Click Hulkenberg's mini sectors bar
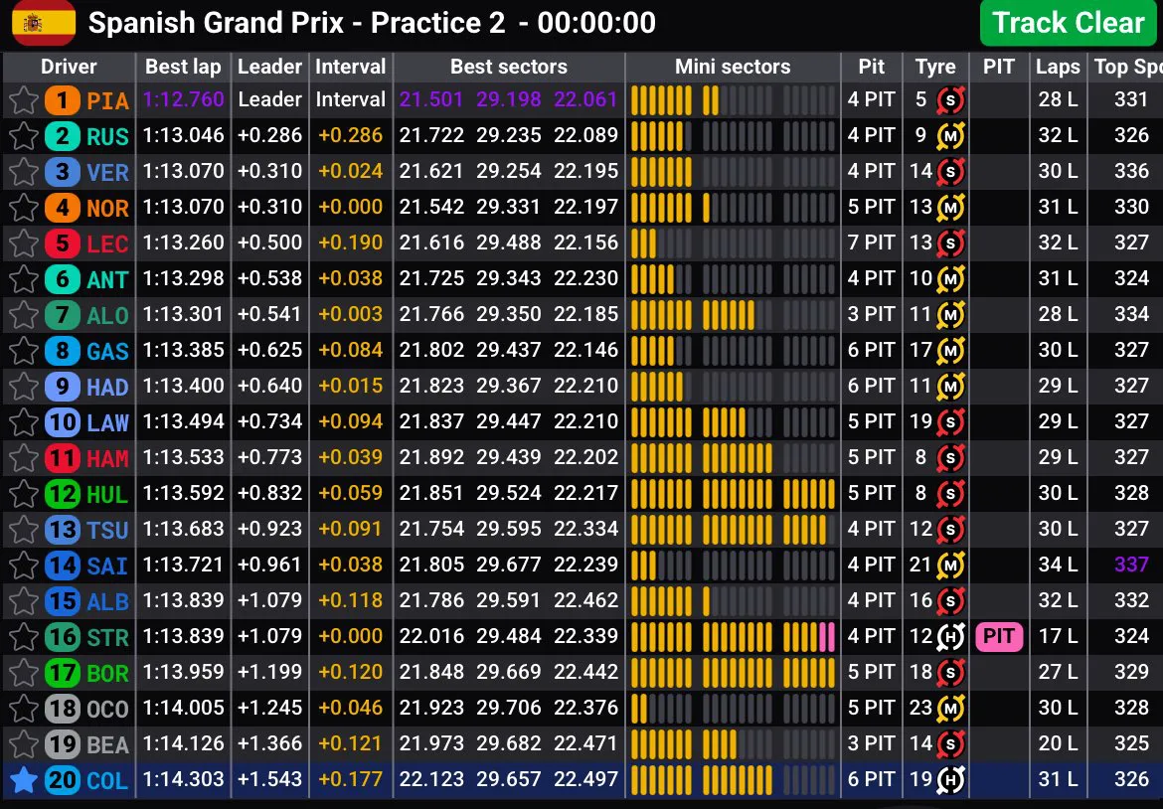Image resolution: width=1163 pixels, height=809 pixels. tap(733, 494)
